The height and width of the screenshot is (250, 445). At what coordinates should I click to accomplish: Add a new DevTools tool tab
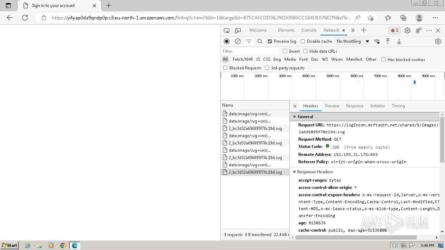[364, 30]
